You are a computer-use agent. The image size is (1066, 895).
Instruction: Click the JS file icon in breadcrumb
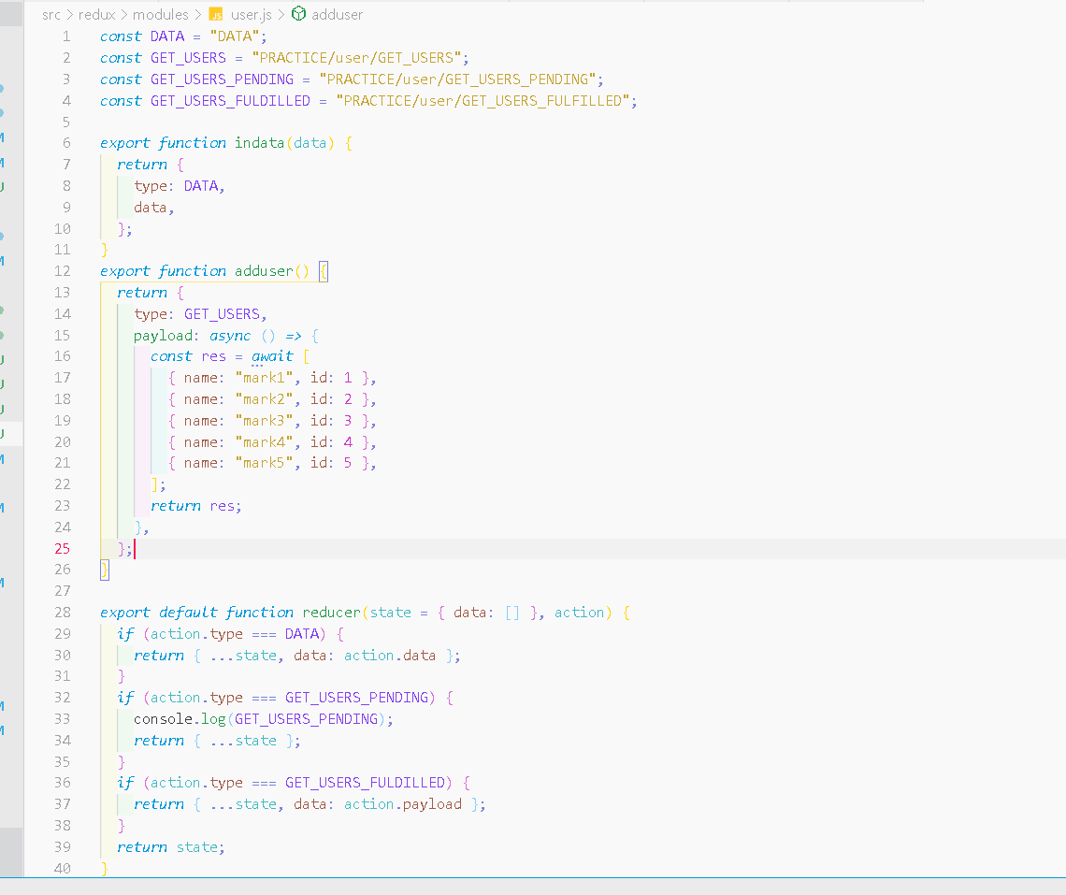[x=216, y=14]
